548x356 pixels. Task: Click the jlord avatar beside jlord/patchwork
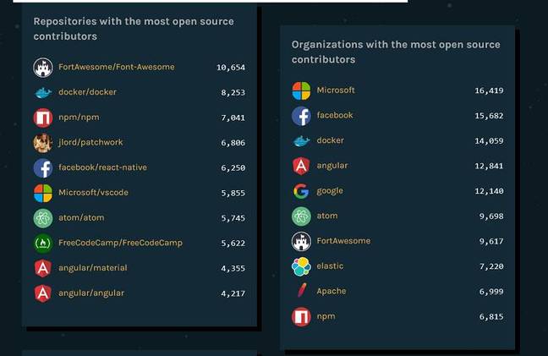[x=43, y=143]
